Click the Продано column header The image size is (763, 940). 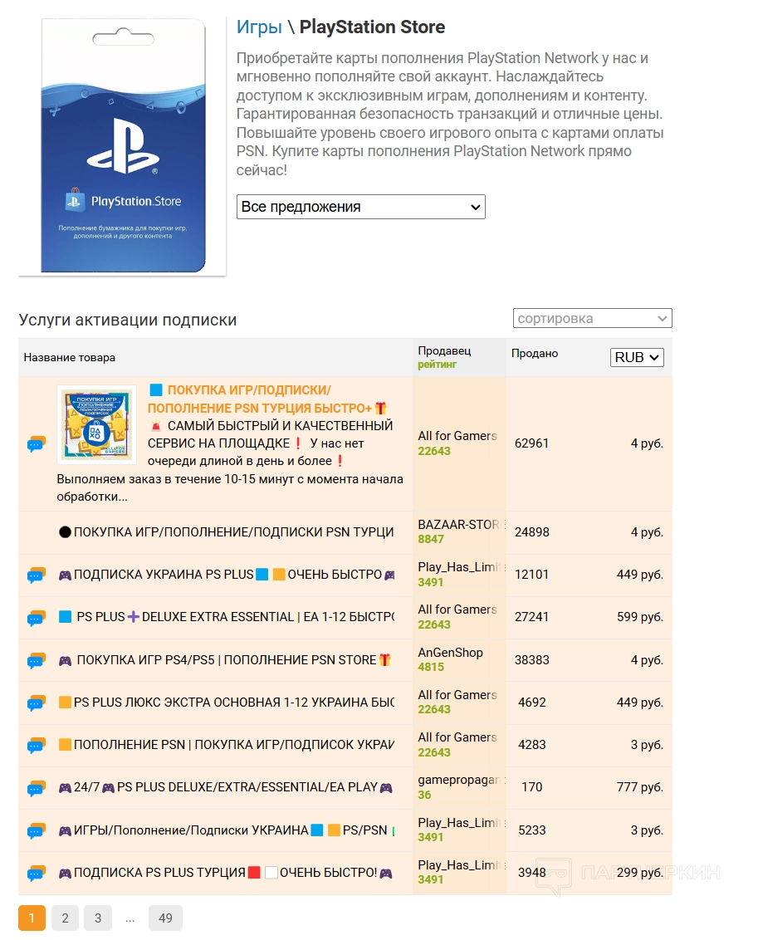[x=535, y=354]
